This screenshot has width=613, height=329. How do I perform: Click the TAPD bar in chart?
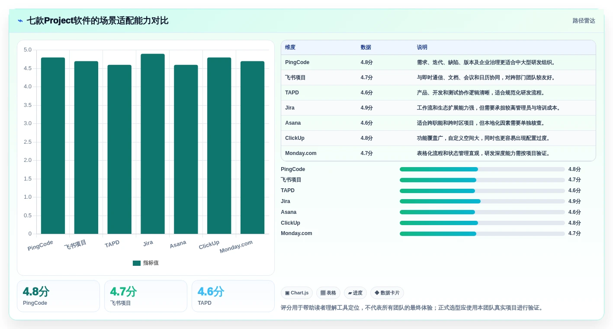pyautogui.click(x=119, y=149)
